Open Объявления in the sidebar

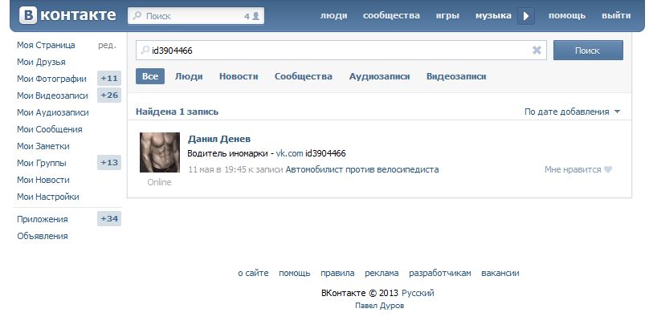43,236
